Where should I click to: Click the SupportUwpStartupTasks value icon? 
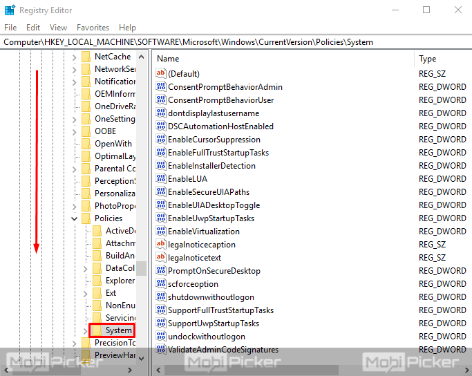coord(161,323)
